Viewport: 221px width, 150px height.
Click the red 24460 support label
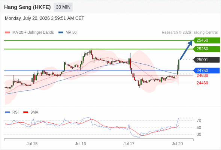pos(202,83)
